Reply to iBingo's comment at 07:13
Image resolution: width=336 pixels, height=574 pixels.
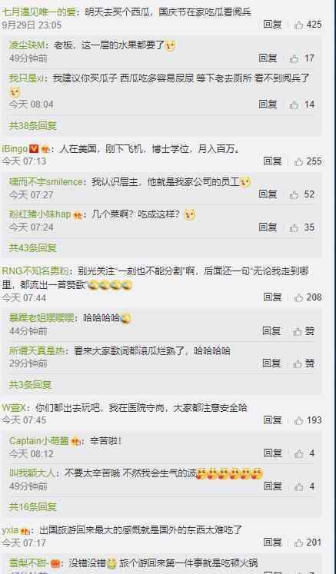273,161
